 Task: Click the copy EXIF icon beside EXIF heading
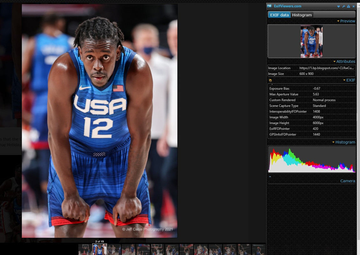pos(270,80)
